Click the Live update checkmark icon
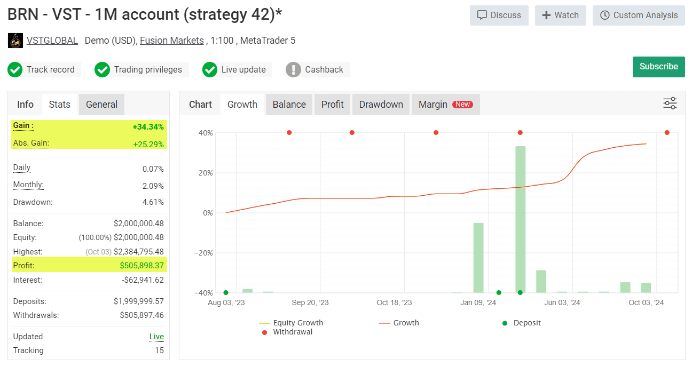The height and width of the screenshot is (367, 692). tap(210, 70)
